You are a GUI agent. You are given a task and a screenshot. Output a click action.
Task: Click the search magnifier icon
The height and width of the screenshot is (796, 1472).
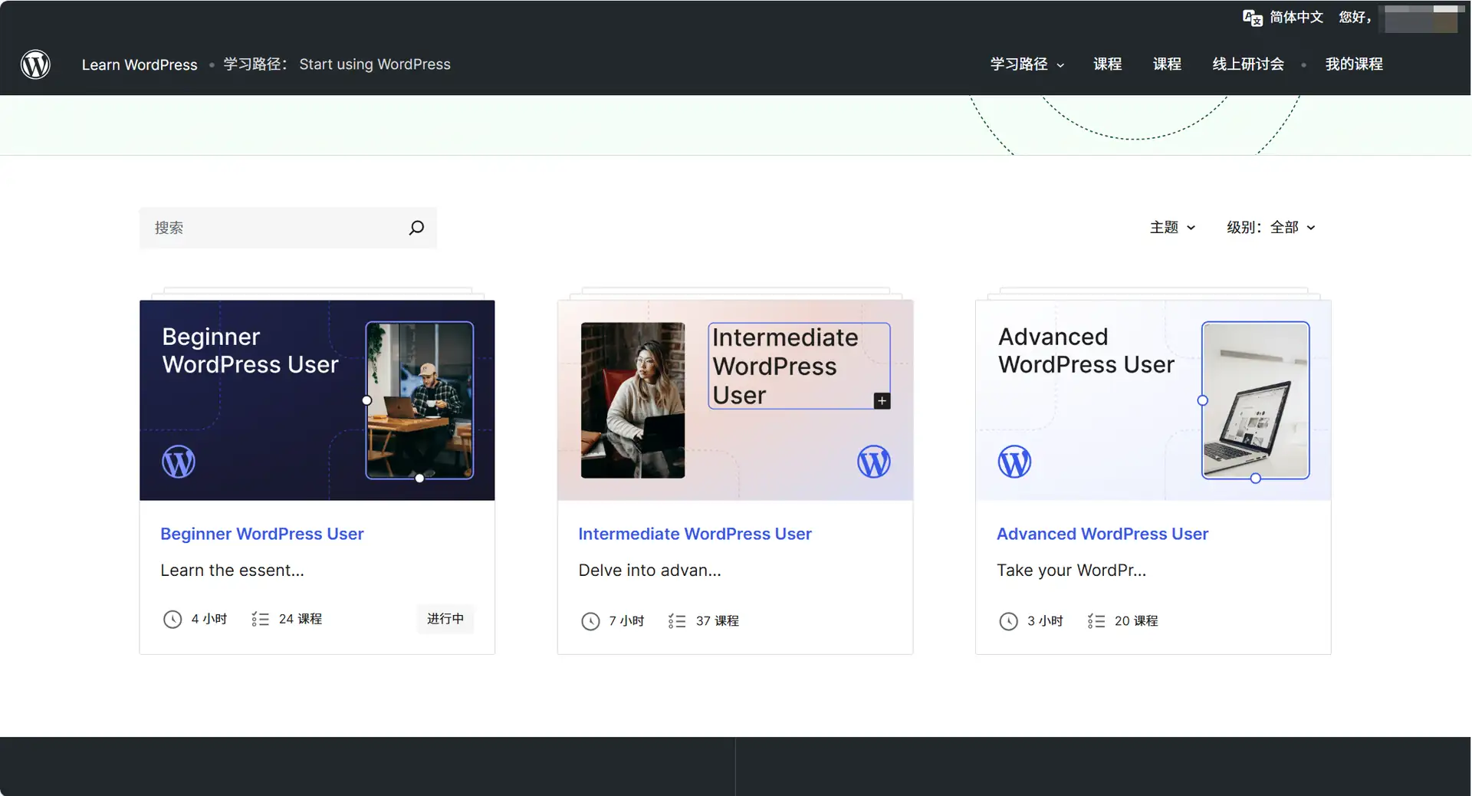(416, 228)
